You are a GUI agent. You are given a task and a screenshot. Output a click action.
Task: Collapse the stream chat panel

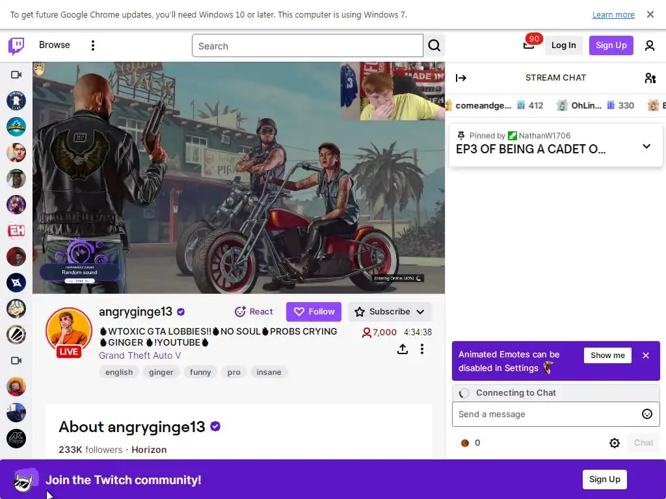[461, 78]
